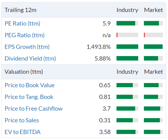Select the PE Ratio value 5.9
This screenshot has width=168, height=140.
click(107, 24)
